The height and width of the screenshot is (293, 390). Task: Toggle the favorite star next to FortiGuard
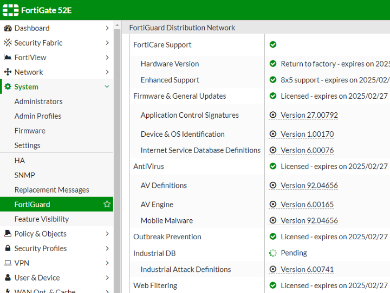(x=107, y=205)
